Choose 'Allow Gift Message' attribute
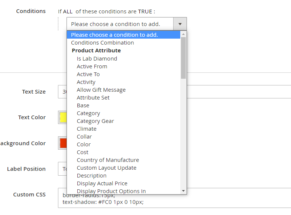 pos(101,90)
